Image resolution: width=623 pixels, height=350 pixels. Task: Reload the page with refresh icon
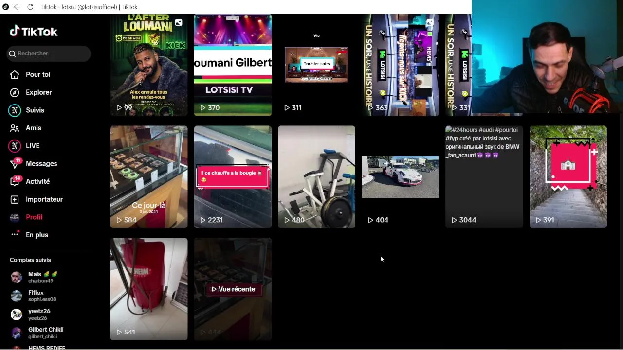click(30, 7)
